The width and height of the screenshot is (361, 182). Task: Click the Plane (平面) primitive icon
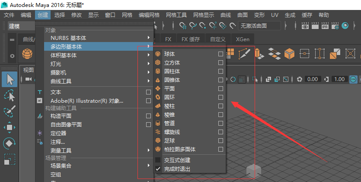(x=158, y=88)
